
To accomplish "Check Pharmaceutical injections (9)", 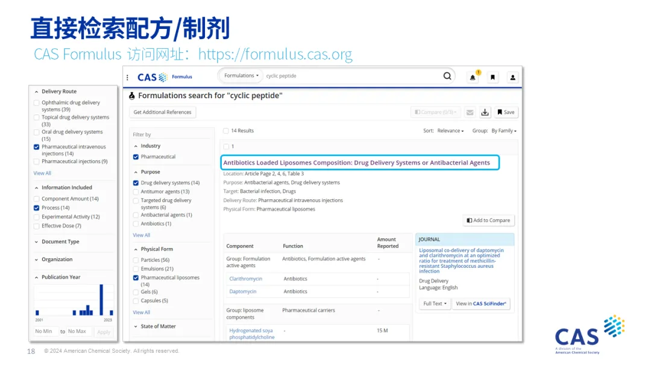I will 37,162.
